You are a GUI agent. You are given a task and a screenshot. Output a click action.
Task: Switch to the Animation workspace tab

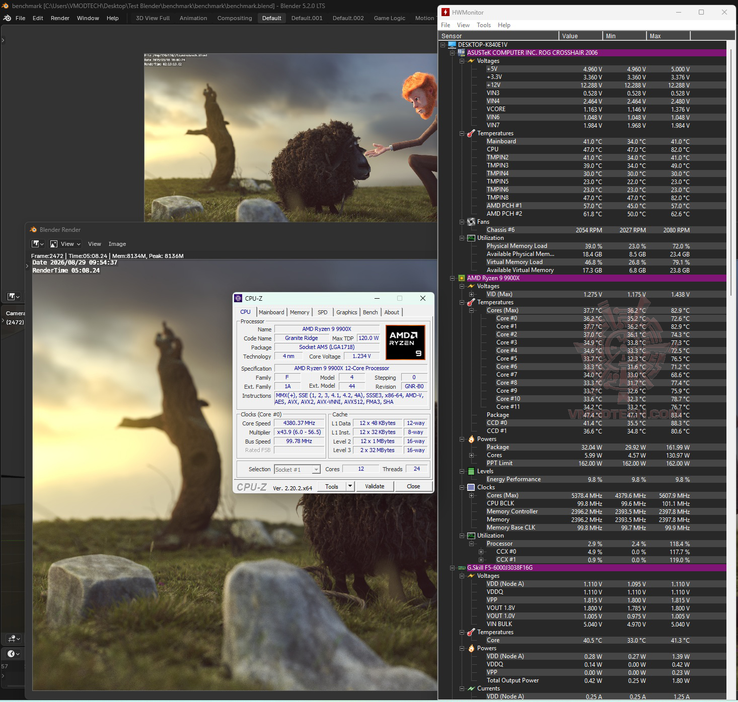(193, 18)
